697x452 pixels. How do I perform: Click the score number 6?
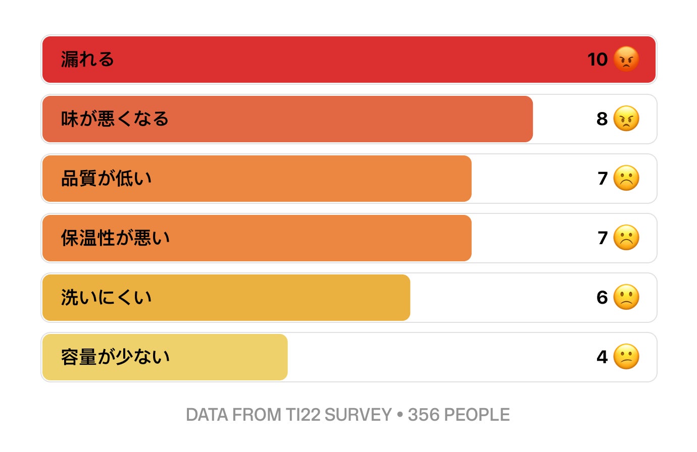602,298
